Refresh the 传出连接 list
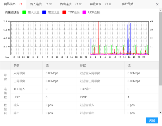This screenshot has height=126, width=162. 77,4
